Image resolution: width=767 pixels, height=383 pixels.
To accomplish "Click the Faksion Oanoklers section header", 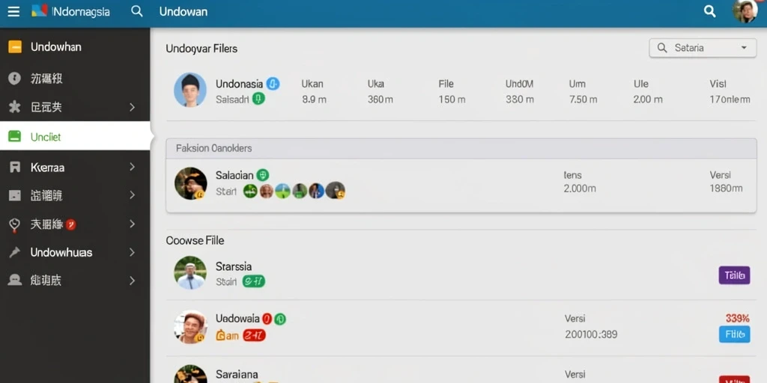I will [461, 149].
